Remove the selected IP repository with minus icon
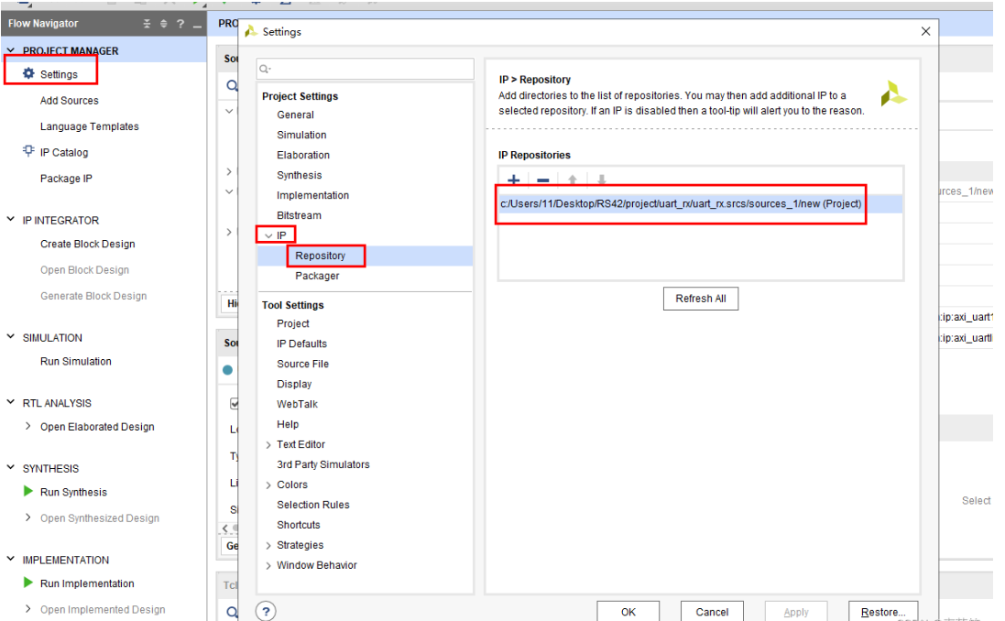The width and height of the screenshot is (1005, 621). 543,180
